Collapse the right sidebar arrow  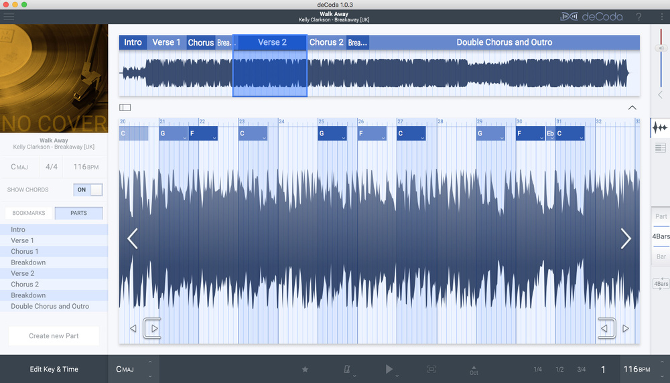click(660, 95)
